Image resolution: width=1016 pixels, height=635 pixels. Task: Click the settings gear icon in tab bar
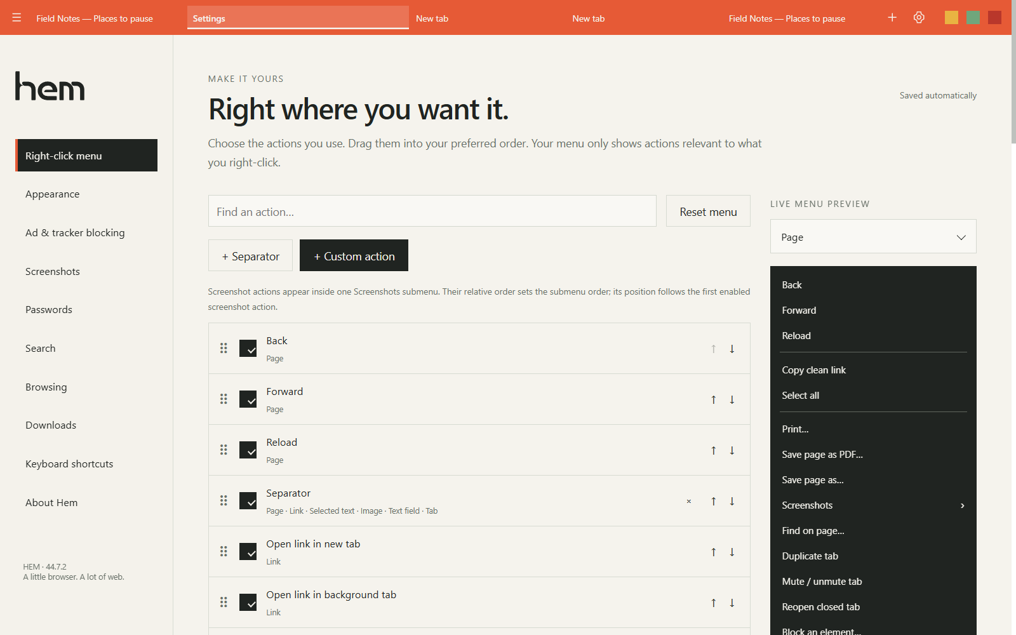pyautogui.click(x=919, y=18)
